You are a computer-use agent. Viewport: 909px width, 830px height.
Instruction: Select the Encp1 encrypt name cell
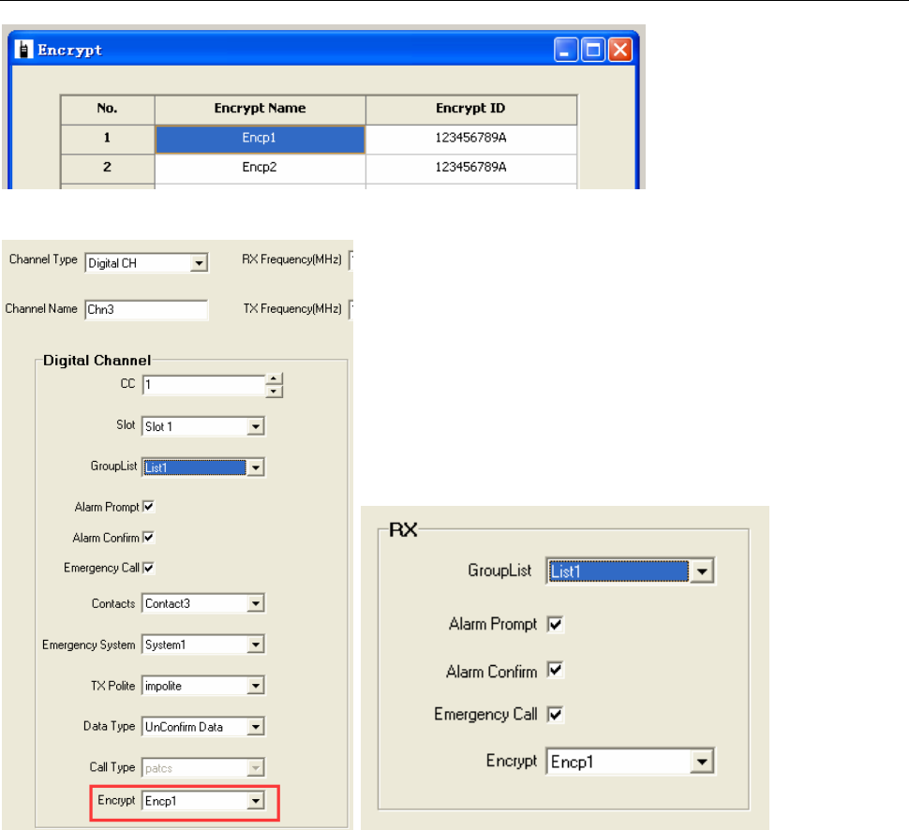260,139
